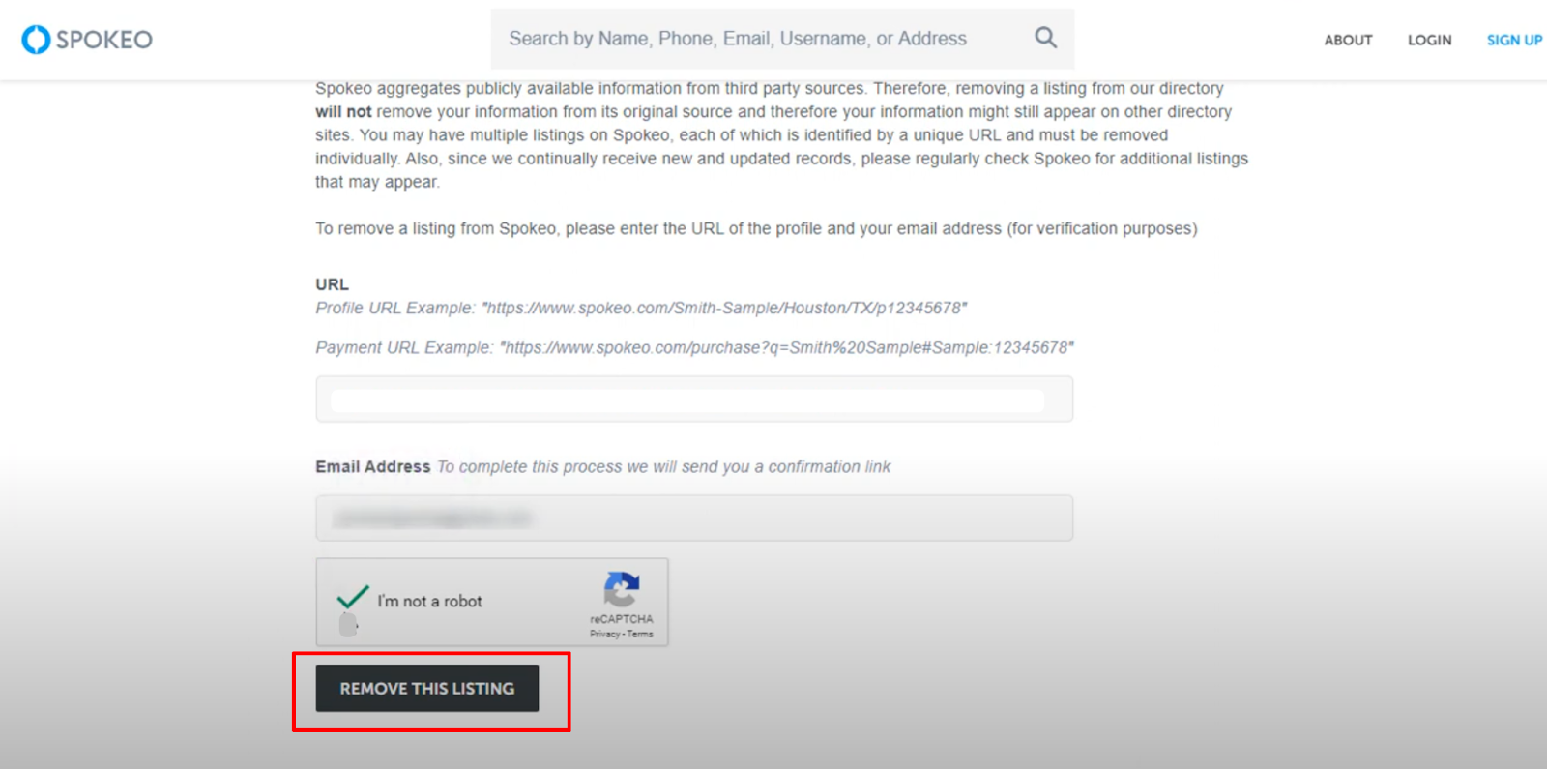Open the reCAPTCHA Terms link
The height and width of the screenshot is (769, 1547).
pos(640,635)
